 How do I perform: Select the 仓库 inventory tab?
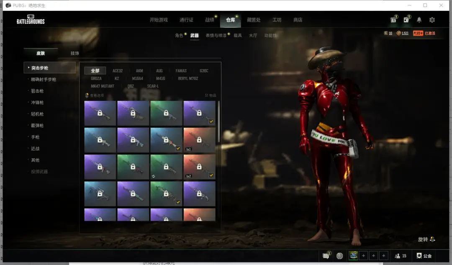[x=230, y=20]
